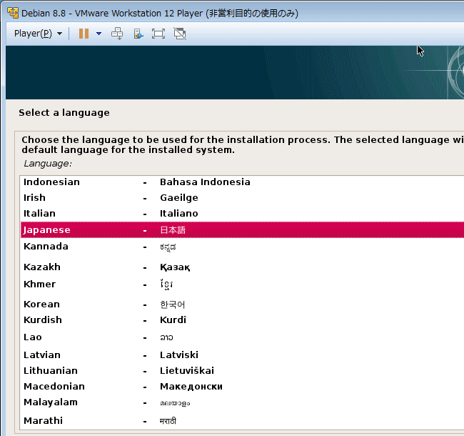Select Irish - Gaeilge row
The width and height of the screenshot is (464, 436).
coord(242,197)
